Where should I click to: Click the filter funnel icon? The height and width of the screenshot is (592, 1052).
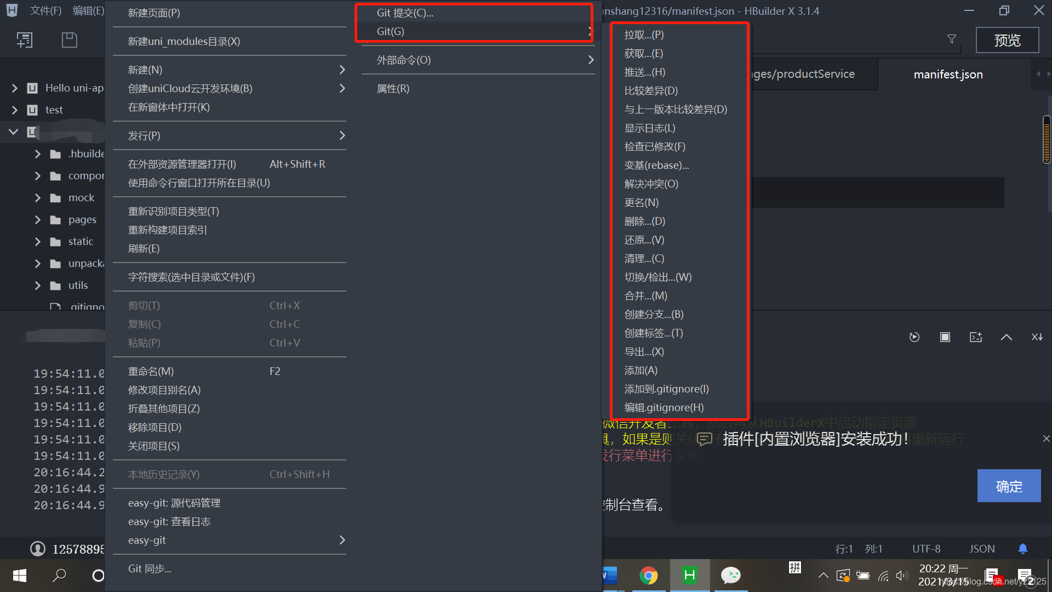click(x=952, y=39)
